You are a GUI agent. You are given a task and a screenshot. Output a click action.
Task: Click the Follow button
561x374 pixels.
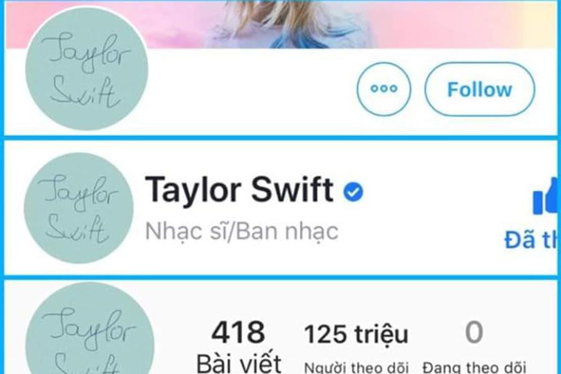(479, 89)
